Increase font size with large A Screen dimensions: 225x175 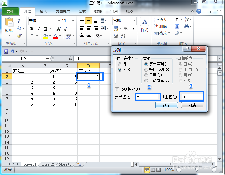click(59, 29)
